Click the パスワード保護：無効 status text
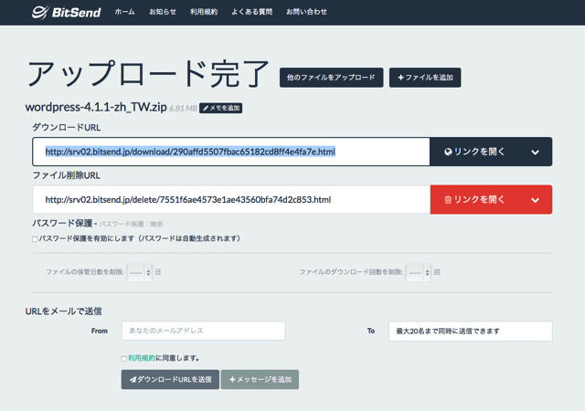The image size is (585, 411). click(x=131, y=224)
